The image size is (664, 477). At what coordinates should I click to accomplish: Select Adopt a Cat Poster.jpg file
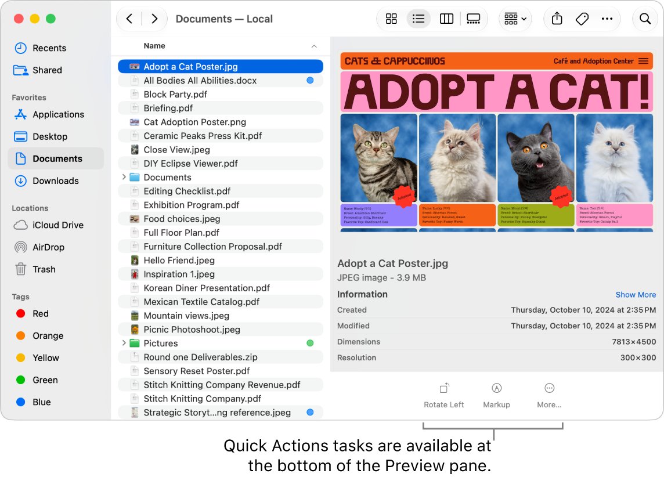pos(220,67)
